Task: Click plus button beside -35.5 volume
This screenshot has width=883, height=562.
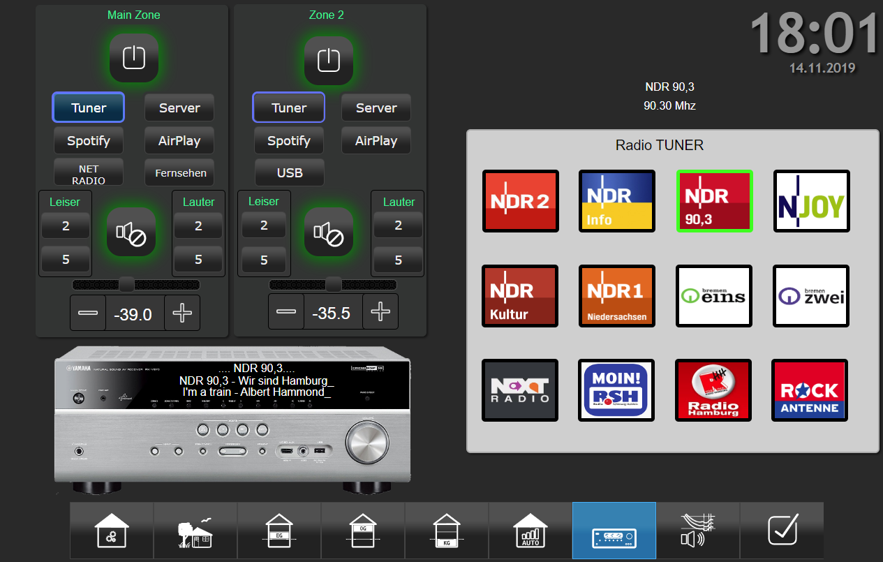Action: (x=380, y=311)
